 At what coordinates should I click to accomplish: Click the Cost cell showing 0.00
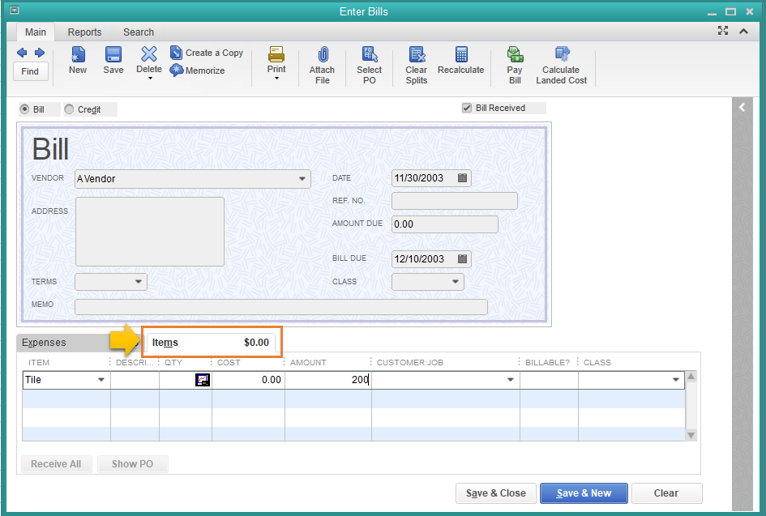[x=248, y=380]
